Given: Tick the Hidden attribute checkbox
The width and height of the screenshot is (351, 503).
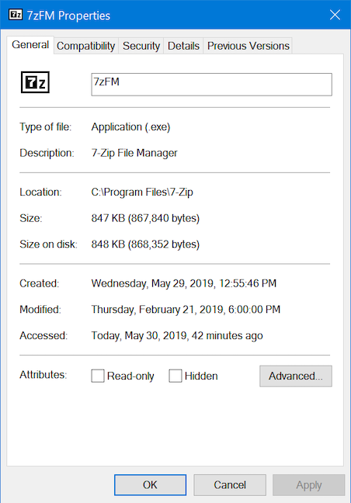Looking at the screenshot, I should (175, 376).
